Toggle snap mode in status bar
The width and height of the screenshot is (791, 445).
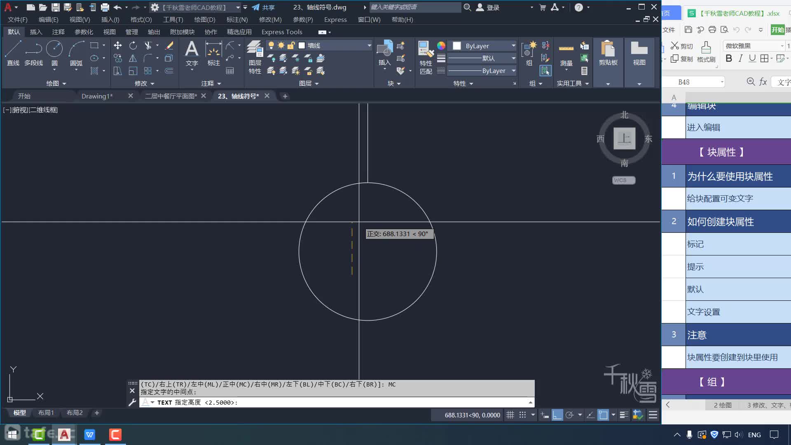click(522, 415)
